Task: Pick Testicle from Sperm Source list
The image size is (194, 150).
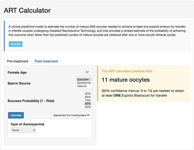Action: click(x=82, y=86)
